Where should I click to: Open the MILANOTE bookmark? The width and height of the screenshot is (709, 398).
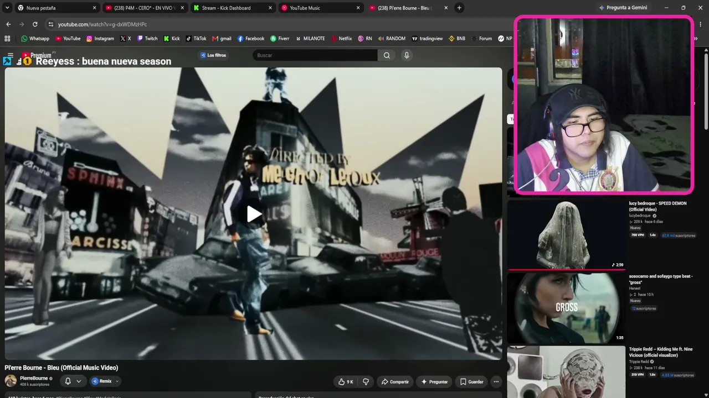coord(310,39)
